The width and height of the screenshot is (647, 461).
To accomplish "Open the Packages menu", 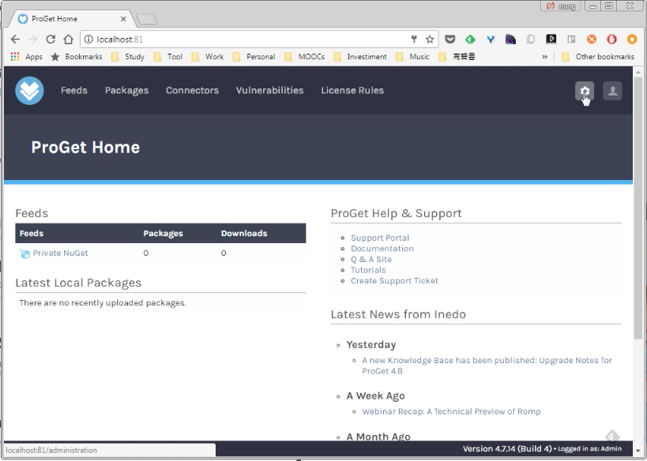I will tap(126, 90).
